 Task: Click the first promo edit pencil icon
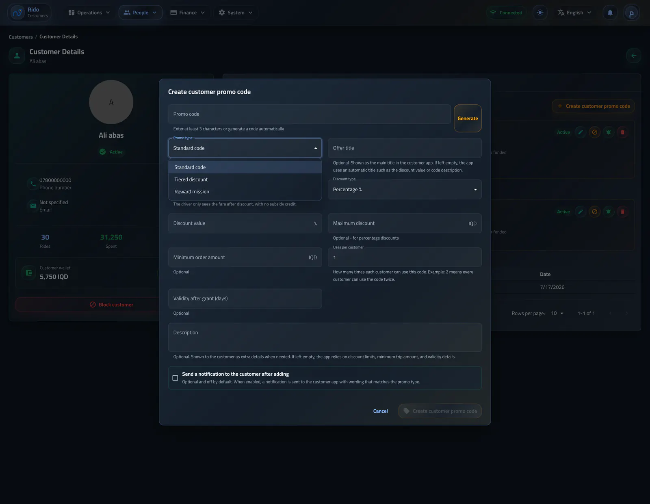click(581, 132)
